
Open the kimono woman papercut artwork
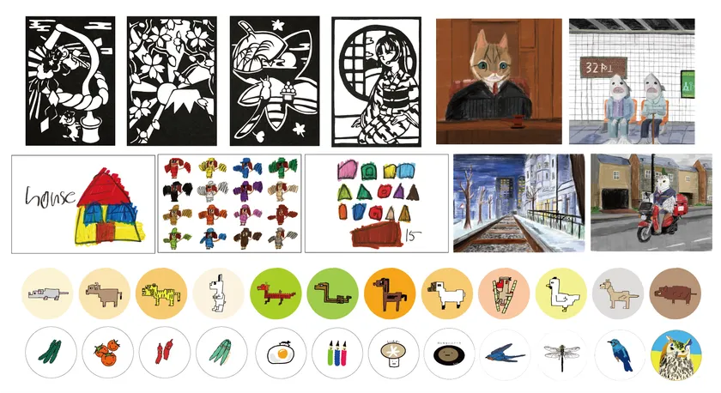pyautogui.click(x=376, y=82)
